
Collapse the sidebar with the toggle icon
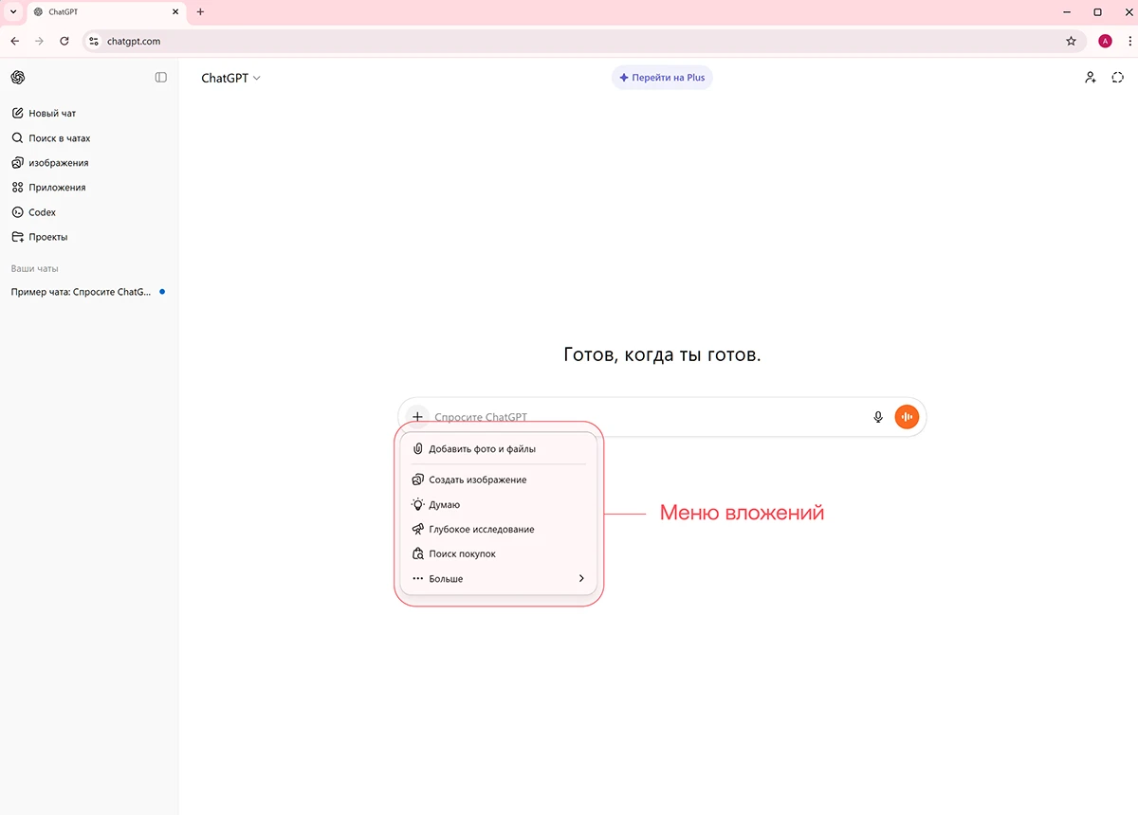point(161,78)
